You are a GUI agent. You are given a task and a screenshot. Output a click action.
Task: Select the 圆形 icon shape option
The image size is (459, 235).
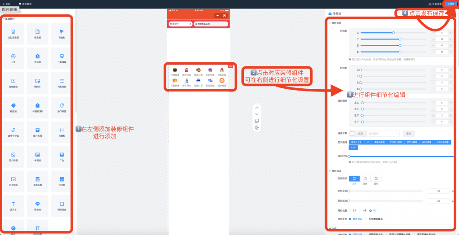point(376,179)
